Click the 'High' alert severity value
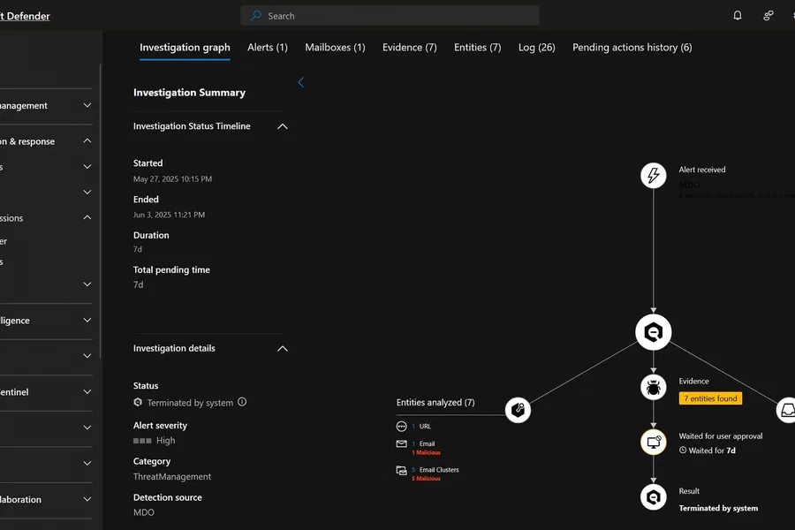The width and height of the screenshot is (795, 530). coord(165,440)
